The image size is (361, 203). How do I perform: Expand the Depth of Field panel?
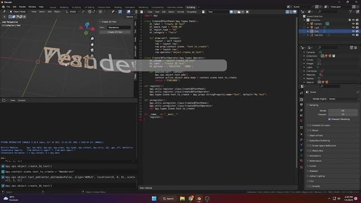[x=316, y=135]
